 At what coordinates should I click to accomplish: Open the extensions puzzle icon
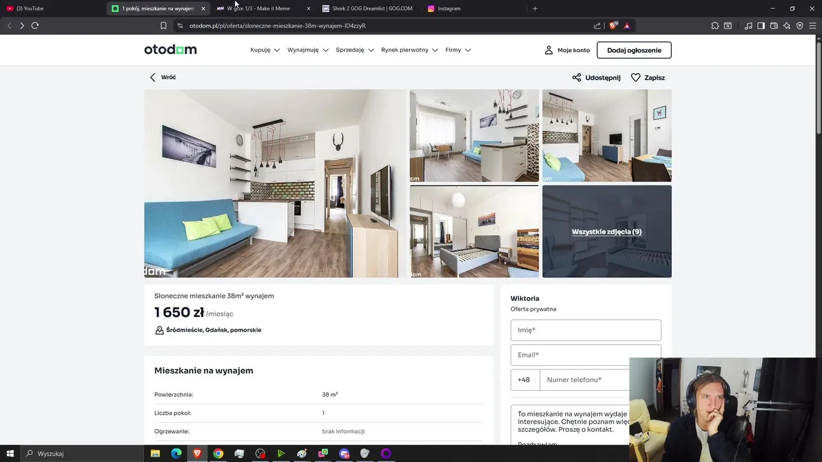coord(715,26)
